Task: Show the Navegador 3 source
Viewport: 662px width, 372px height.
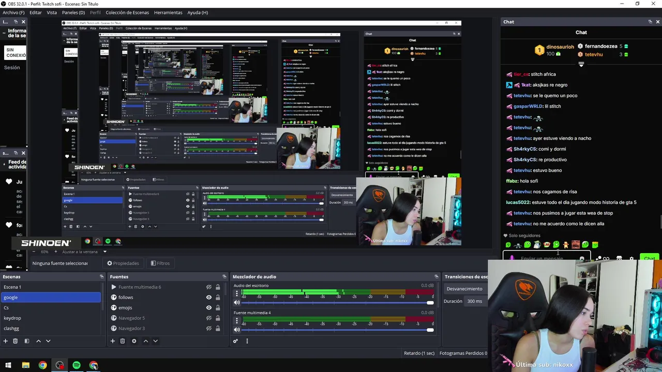Action: tap(209, 329)
